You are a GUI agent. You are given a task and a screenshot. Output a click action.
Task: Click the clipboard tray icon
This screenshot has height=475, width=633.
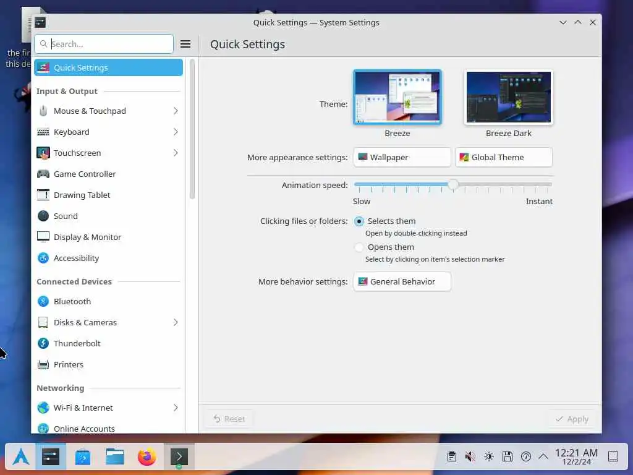coord(452,457)
